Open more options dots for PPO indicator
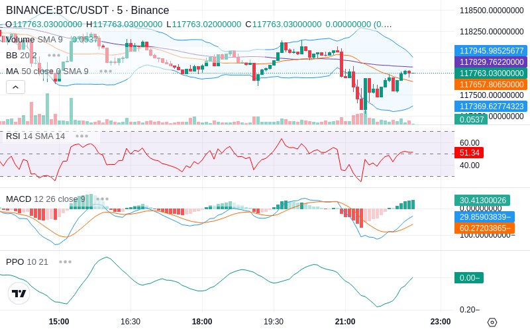530x331 pixels. coord(65,261)
